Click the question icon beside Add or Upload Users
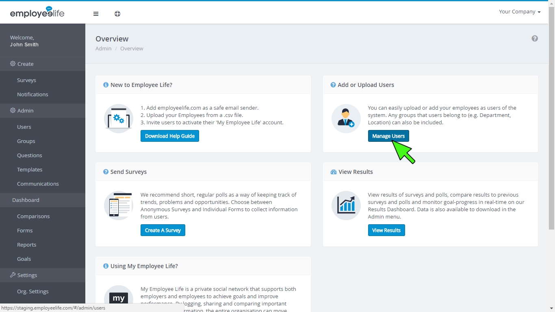This screenshot has height=312, width=555. pyautogui.click(x=333, y=85)
